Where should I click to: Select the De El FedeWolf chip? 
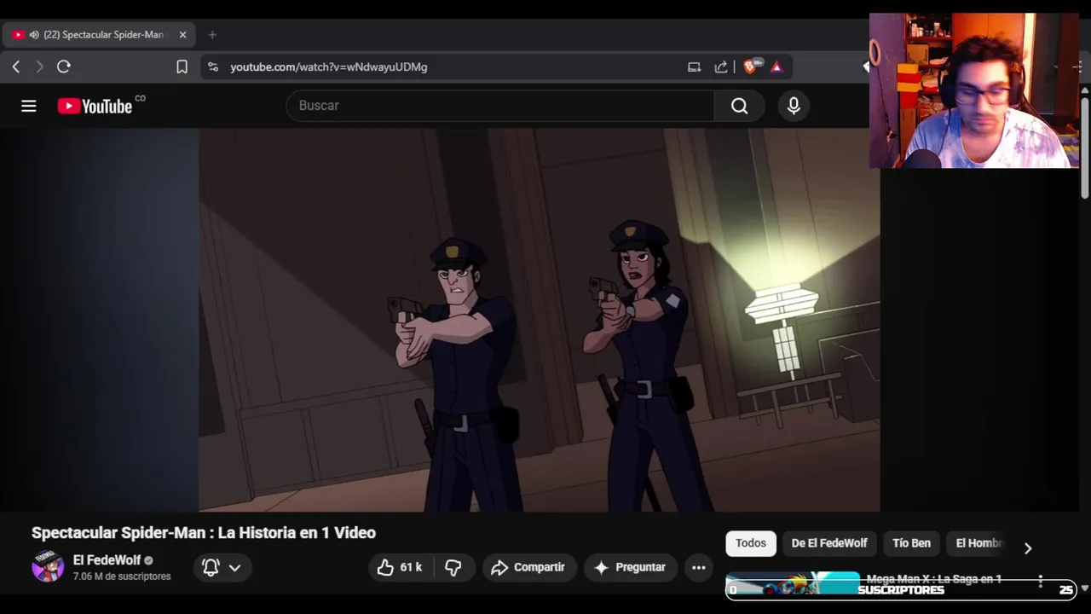pyautogui.click(x=829, y=543)
